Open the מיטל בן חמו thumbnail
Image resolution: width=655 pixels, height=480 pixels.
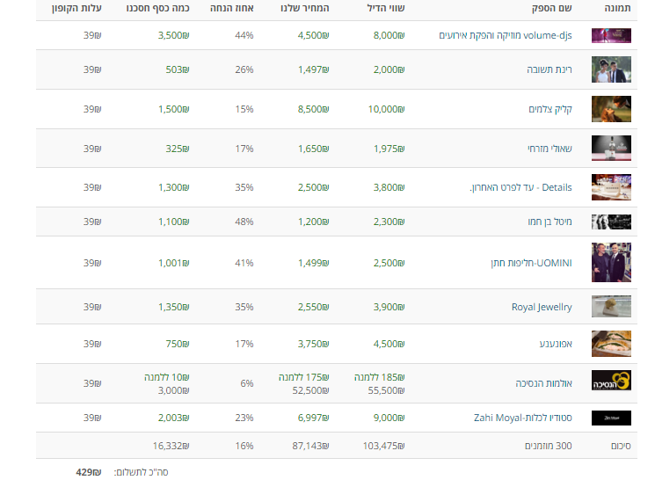(611, 222)
